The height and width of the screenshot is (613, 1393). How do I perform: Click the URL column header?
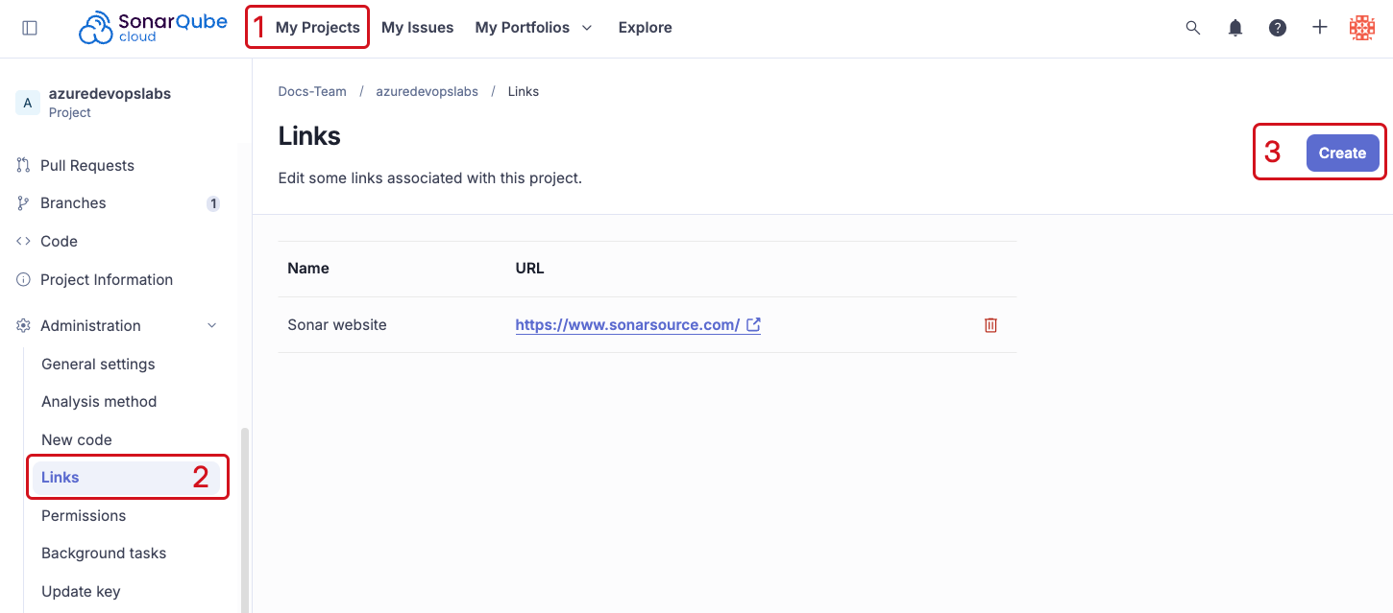point(529,269)
